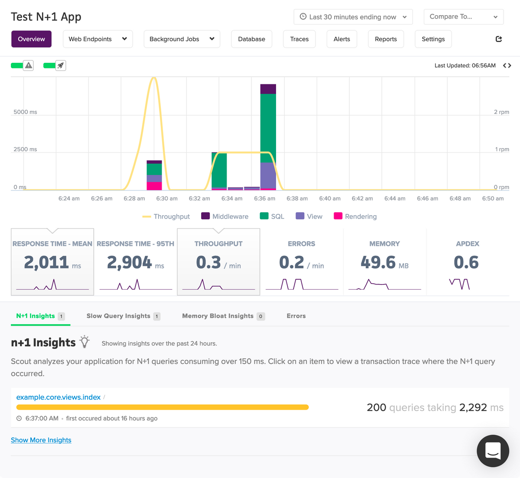Toggle Middleware series in chart legend
This screenshot has height=478, width=520.
(225, 216)
